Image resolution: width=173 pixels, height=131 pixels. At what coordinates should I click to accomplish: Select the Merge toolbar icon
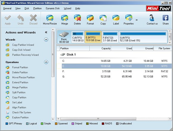tap(65, 18)
